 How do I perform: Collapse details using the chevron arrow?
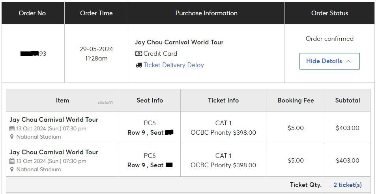(x=348, y=61)
